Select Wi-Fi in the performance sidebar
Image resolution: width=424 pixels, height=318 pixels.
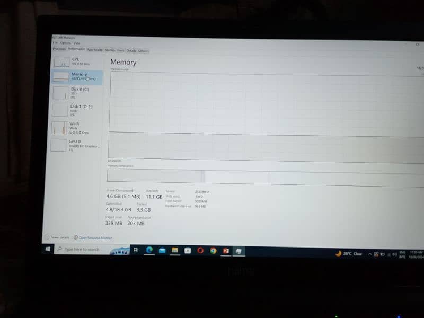(76, 128)
